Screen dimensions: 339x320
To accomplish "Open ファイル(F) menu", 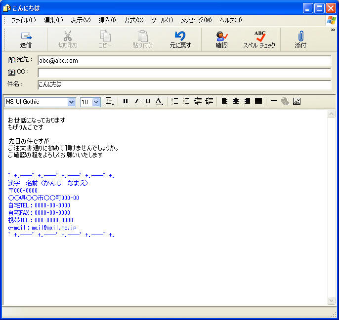I will click(23, 20).
